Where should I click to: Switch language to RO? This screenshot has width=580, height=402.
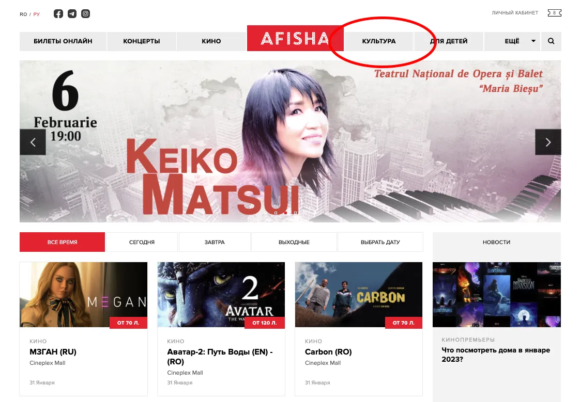(23, 14)
